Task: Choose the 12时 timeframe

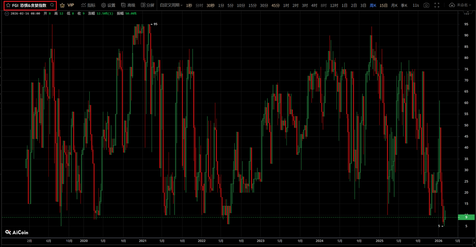Action: click(334, 5)
